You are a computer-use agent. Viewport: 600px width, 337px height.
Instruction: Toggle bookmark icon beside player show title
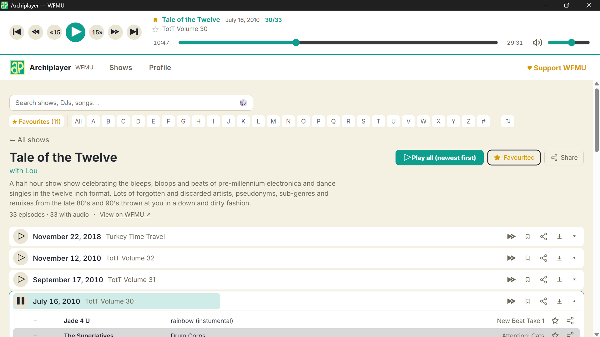(x=155, y=20)
